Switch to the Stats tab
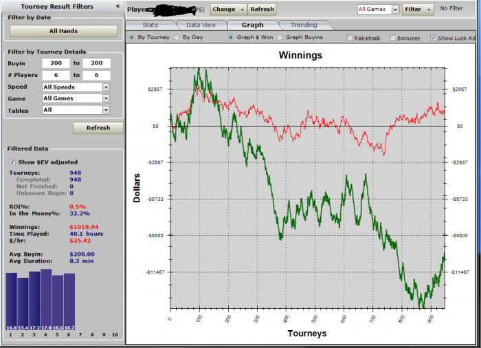Screen dimensions: 481x348 tap(150, 25)
